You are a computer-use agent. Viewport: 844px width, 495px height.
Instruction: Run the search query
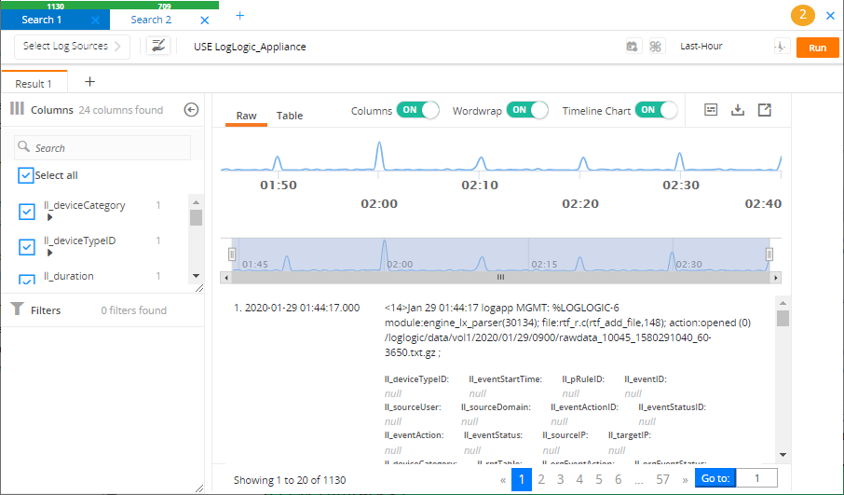click(818, 48)
